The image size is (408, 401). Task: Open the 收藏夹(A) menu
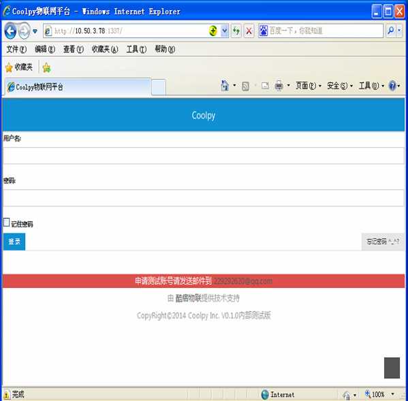105,49
